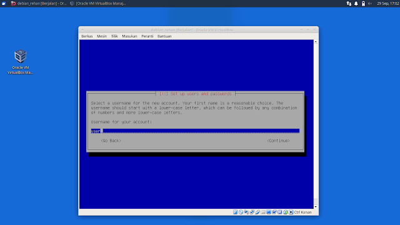Click the volume tray icon
This screenshot has height=225, width=400.
point(370,4)
